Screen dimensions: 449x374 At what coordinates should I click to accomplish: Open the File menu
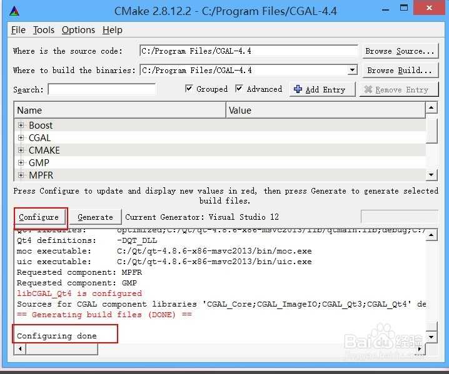click(18, 30)
